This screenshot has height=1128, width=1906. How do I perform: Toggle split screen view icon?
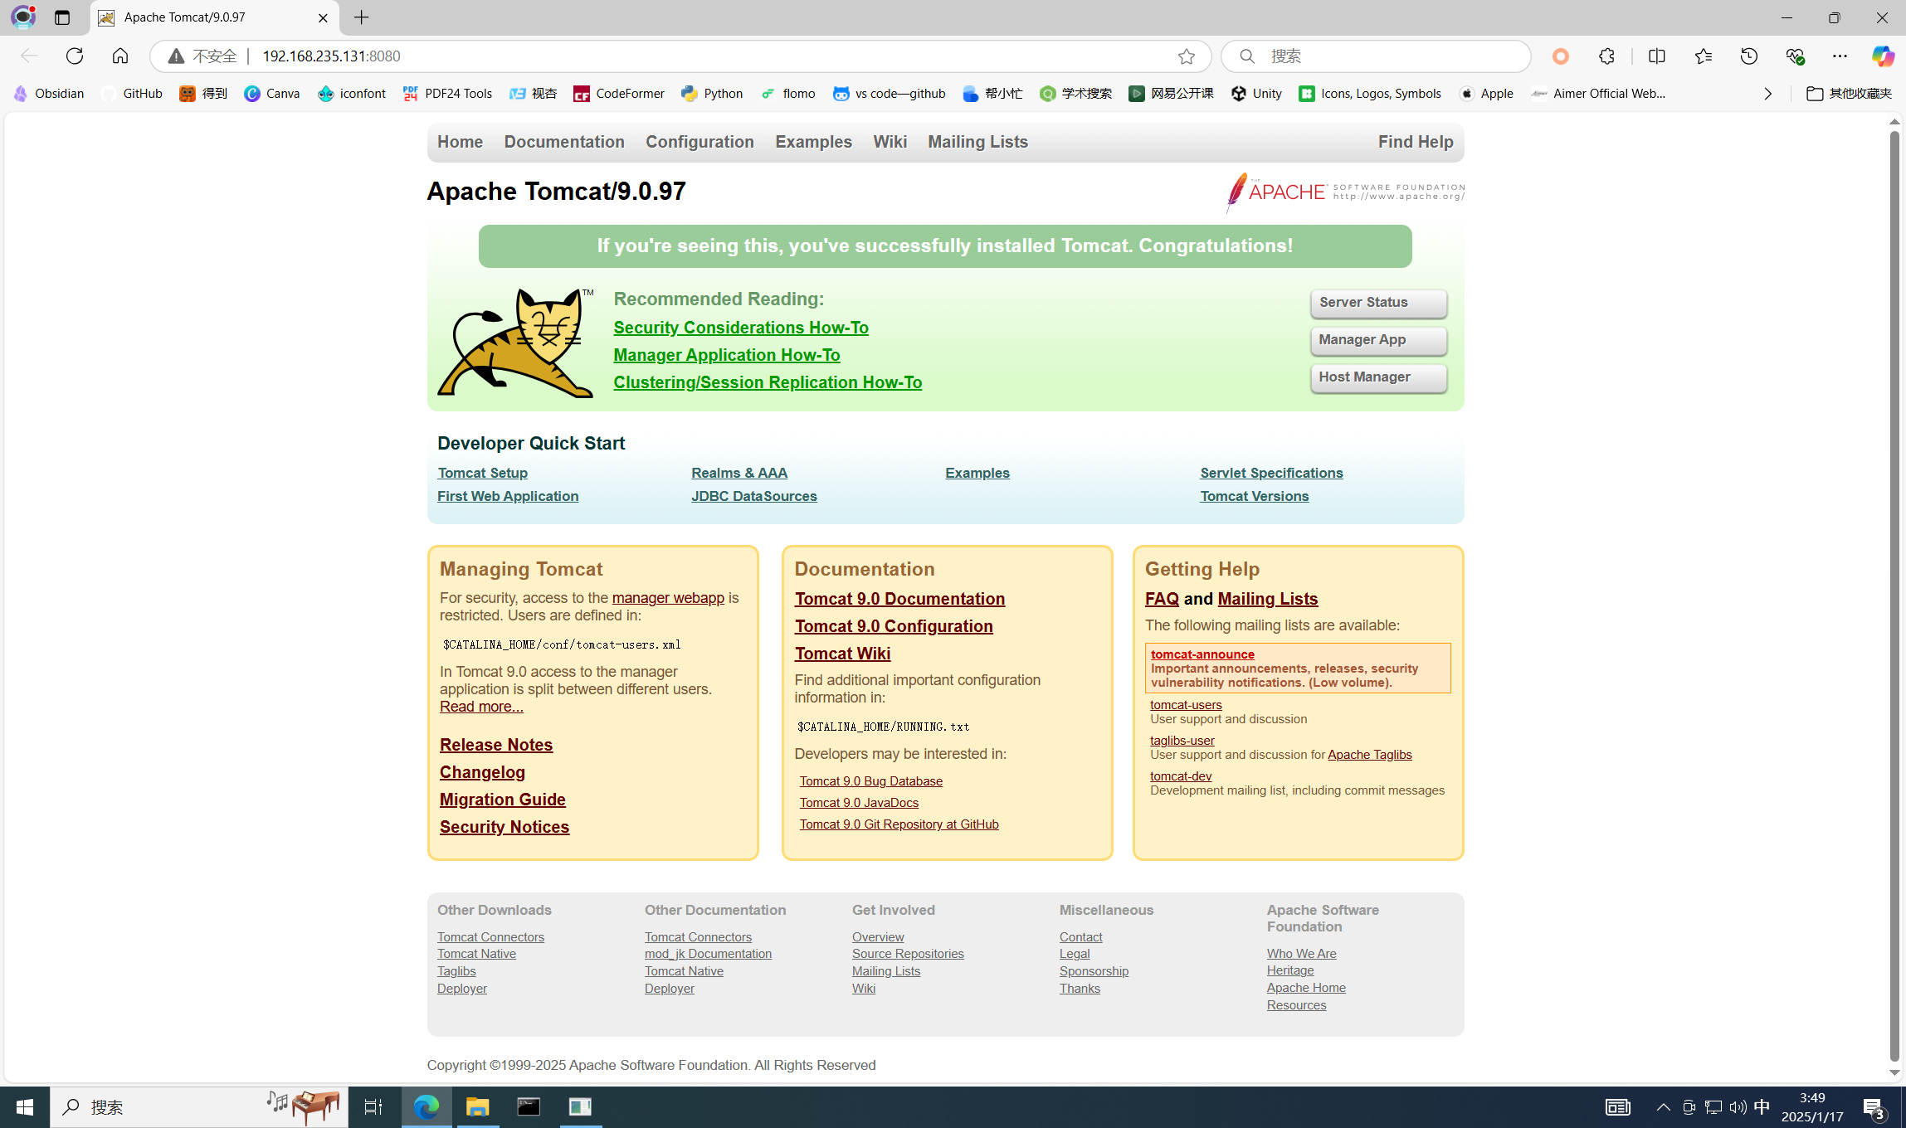(1656, 56)
